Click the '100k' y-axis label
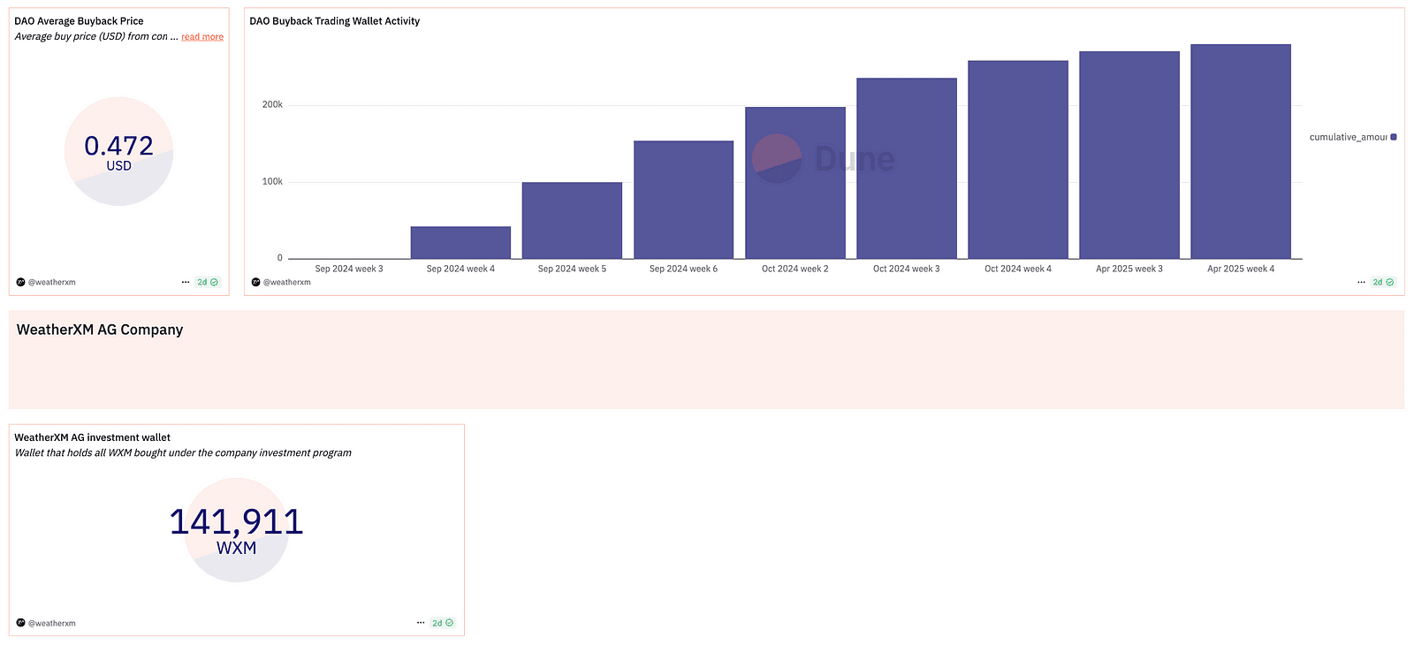1414x645 pixels. coord(272,181)
